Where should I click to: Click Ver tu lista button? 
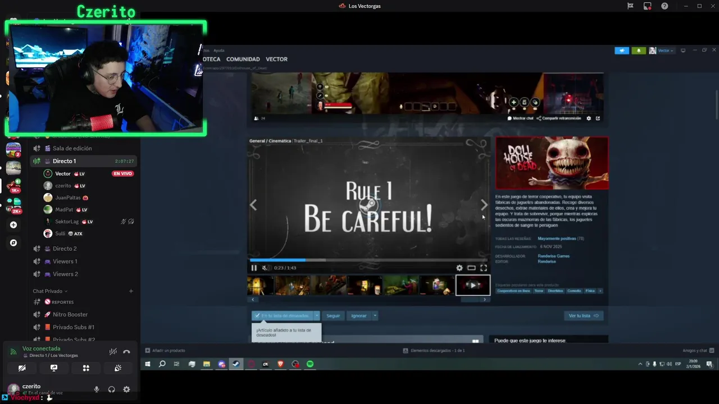(584, 316)
